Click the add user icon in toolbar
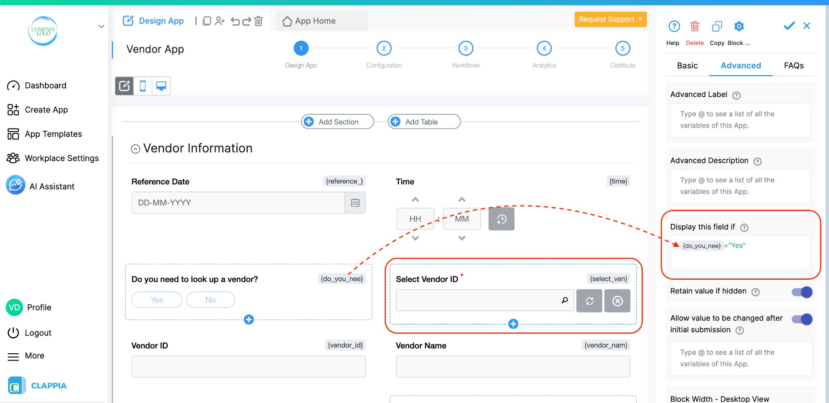 coord(220,21)
